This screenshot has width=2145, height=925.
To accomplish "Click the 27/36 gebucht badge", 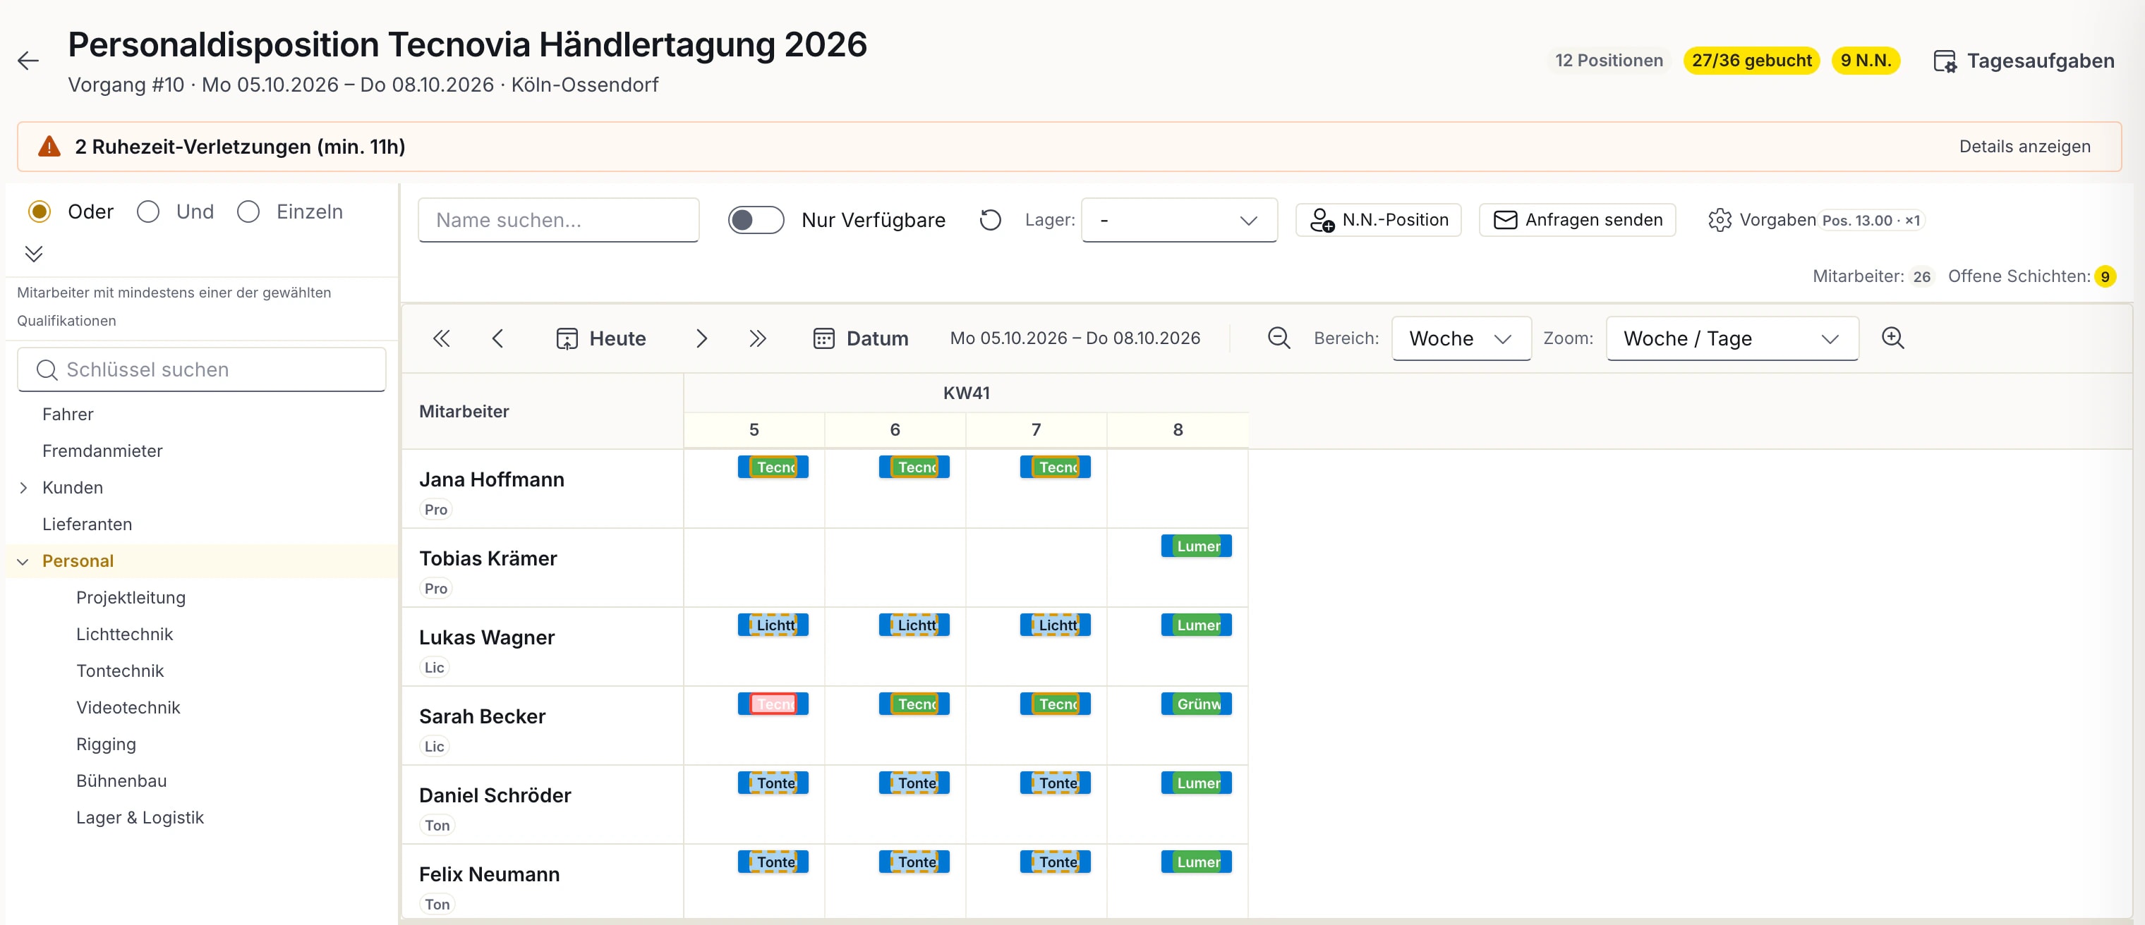I will click(1751, 61).
